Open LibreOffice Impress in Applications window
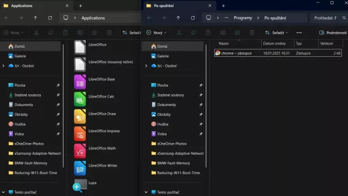This screenshot has width=348, height=196. (97, 134)
